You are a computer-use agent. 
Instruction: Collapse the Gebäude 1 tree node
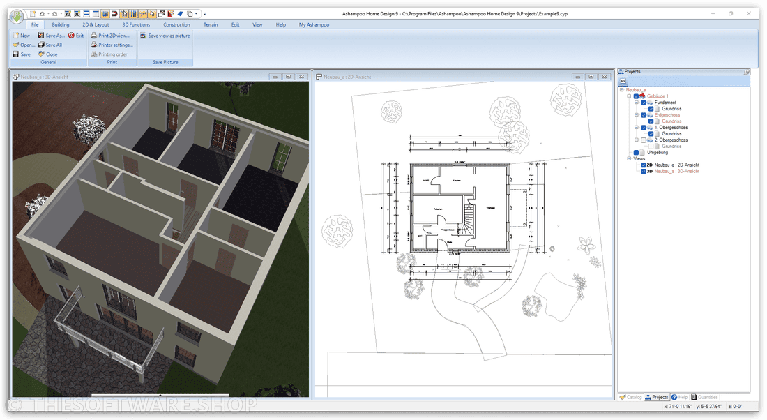pos(629,96)
